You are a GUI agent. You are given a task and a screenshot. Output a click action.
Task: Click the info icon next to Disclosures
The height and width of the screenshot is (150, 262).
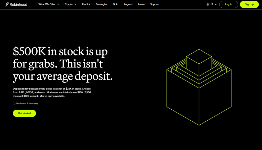point(14,103)
